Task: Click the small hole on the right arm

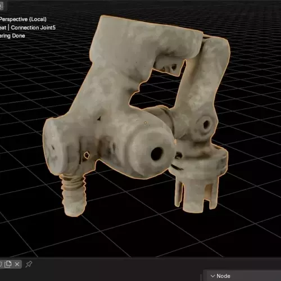Action: click(x=206, y=124)
